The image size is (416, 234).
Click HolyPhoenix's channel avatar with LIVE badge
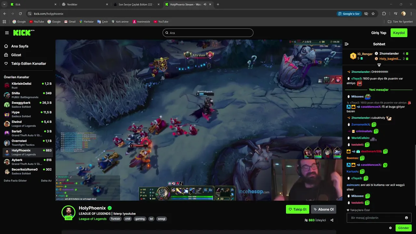pos(68,212)
